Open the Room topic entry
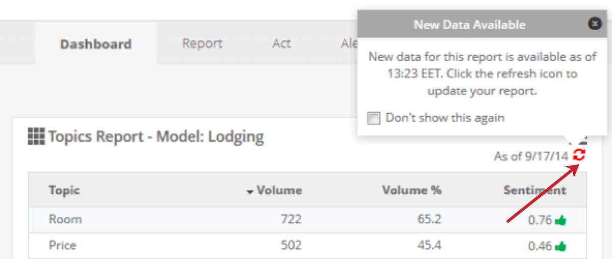The image size is (612, 259). [65, 220]
